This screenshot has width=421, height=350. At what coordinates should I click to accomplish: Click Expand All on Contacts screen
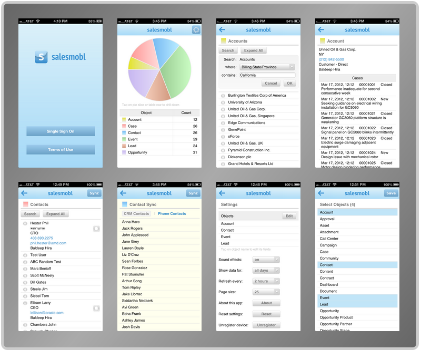coord(56,214)
